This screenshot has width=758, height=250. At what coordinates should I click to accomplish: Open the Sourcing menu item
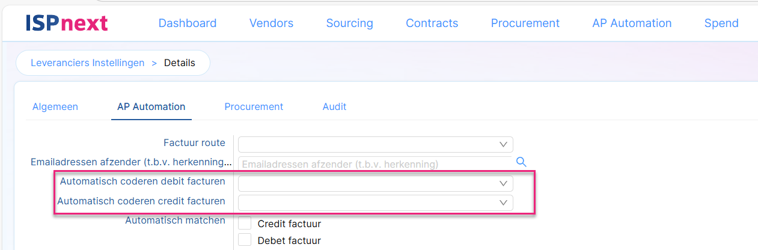tap(350, 23)
